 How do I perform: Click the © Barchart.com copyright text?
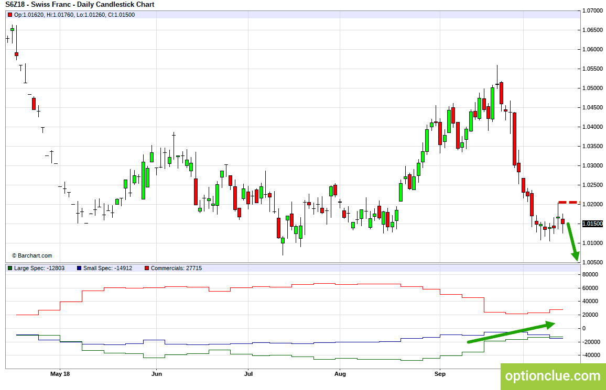tap(32, 255)
